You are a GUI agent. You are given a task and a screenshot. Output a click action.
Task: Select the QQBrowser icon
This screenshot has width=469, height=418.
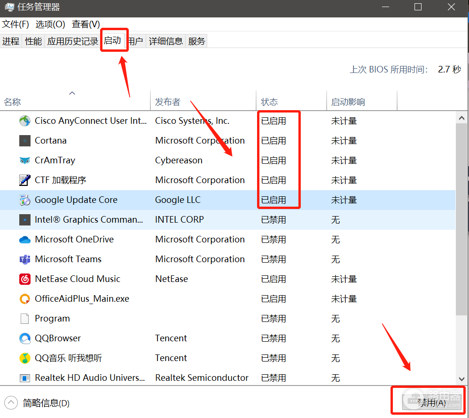point(25,338)
